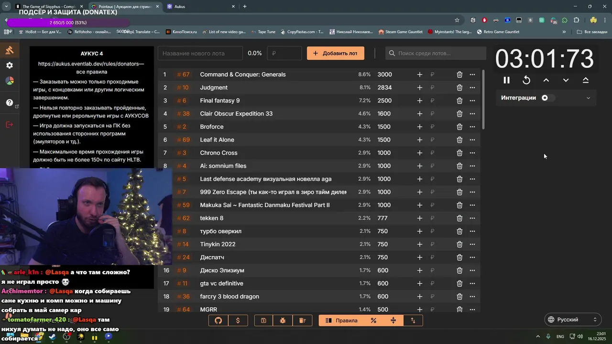
Task: Show hidden bookmarks overflow chevron
Action: [564, 32]
